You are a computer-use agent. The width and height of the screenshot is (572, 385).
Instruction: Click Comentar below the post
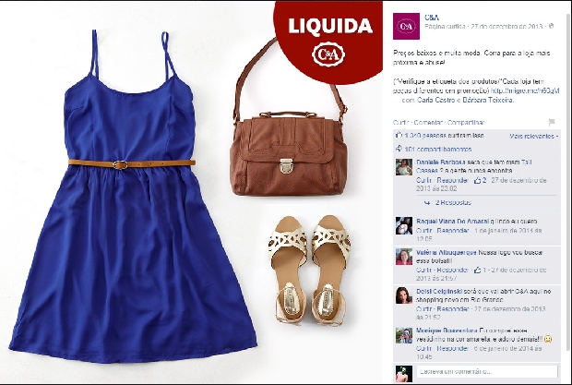coord(428,122)
